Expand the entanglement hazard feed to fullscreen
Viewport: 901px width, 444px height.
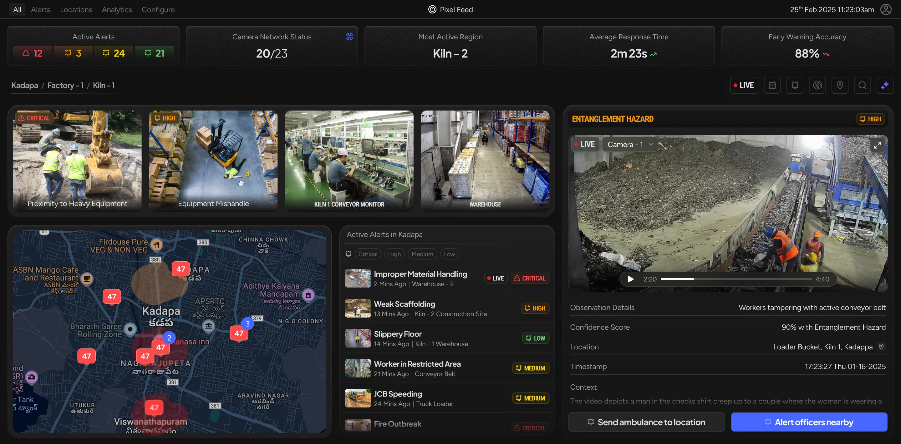[877, 146]
